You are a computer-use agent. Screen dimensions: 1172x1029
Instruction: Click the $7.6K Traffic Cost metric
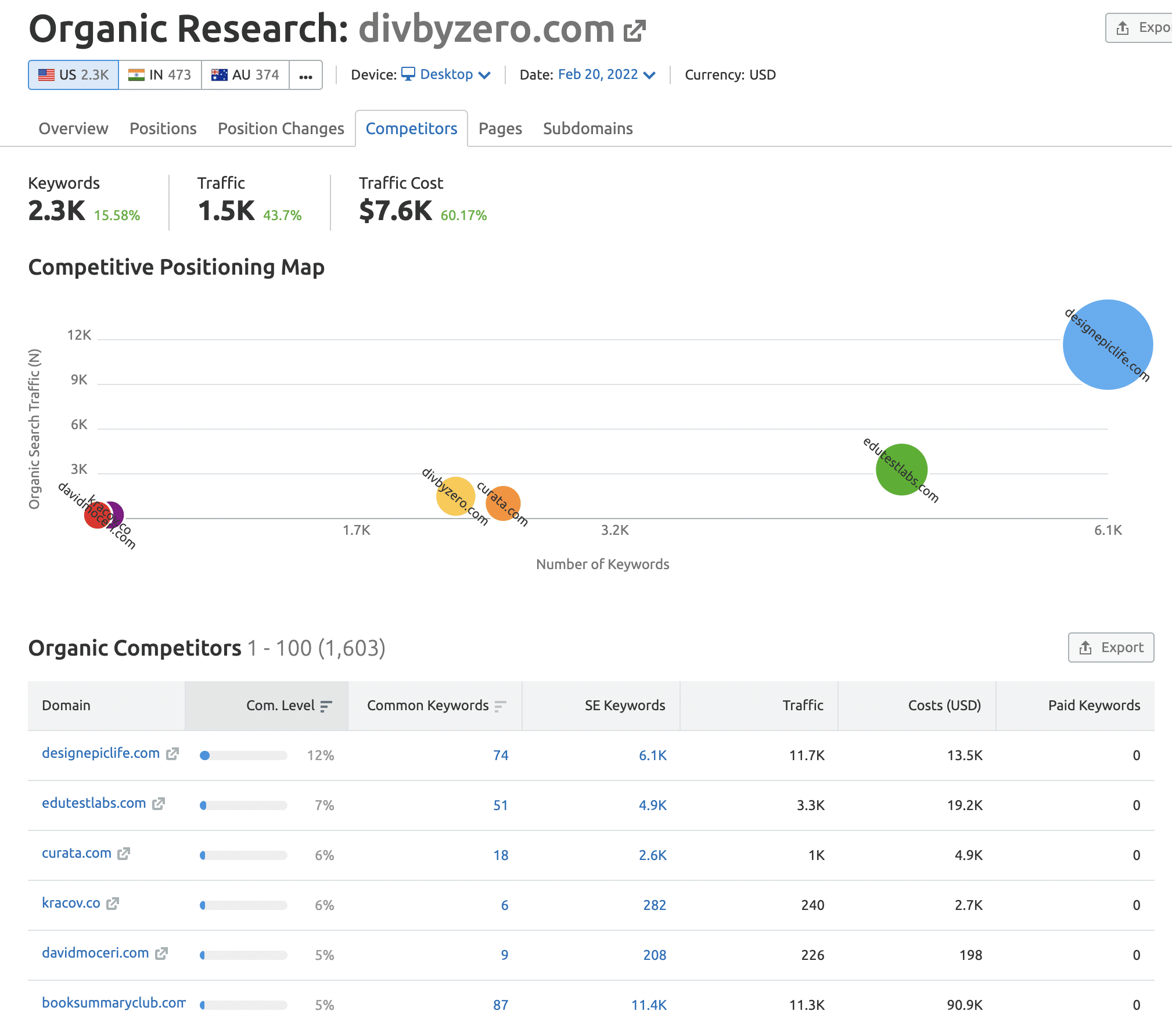[396, 211]
